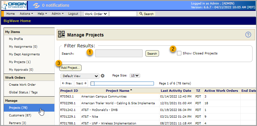Go to Home in the menu bar
Viewport: 257px width, 126px height.
[x=11, y=14]
